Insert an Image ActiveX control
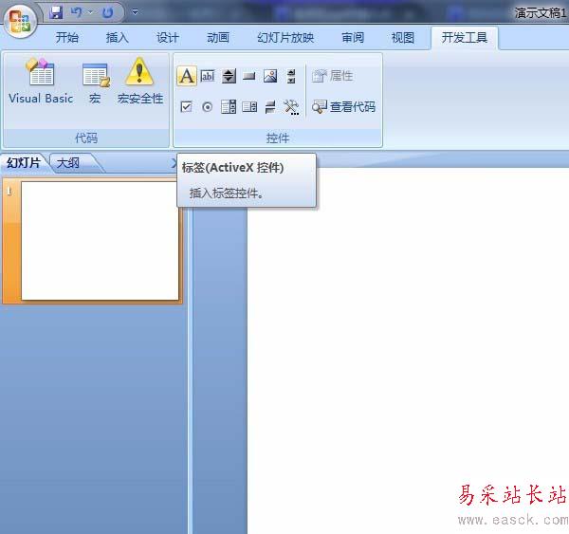Screen dimensions: 569x534 pyautogui.click(x=270, y=76)
